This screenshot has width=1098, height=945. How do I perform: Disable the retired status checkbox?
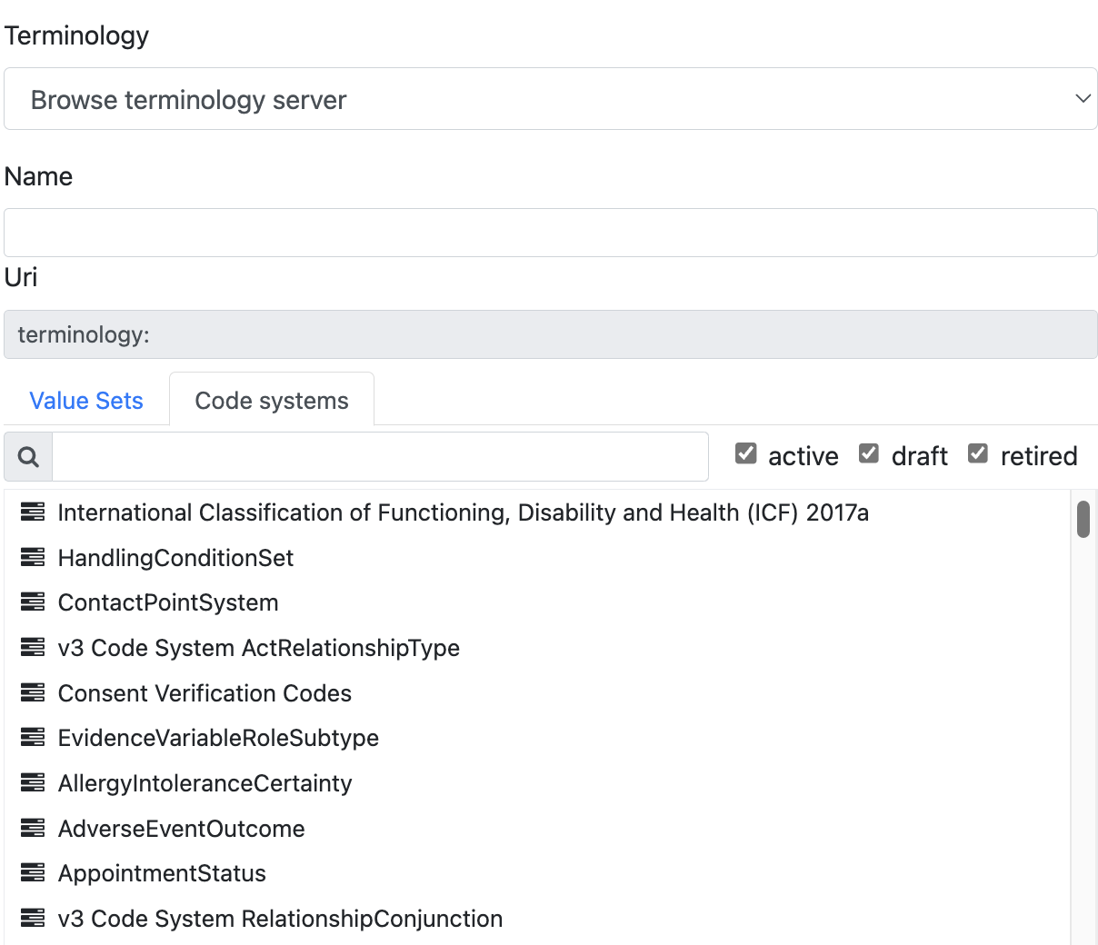pyautogui.click(x=978, y=453)
